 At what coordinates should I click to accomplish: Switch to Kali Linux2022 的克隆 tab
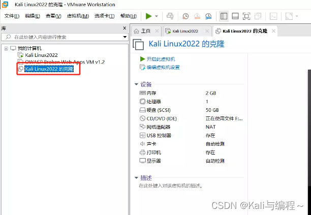[245, 31]
